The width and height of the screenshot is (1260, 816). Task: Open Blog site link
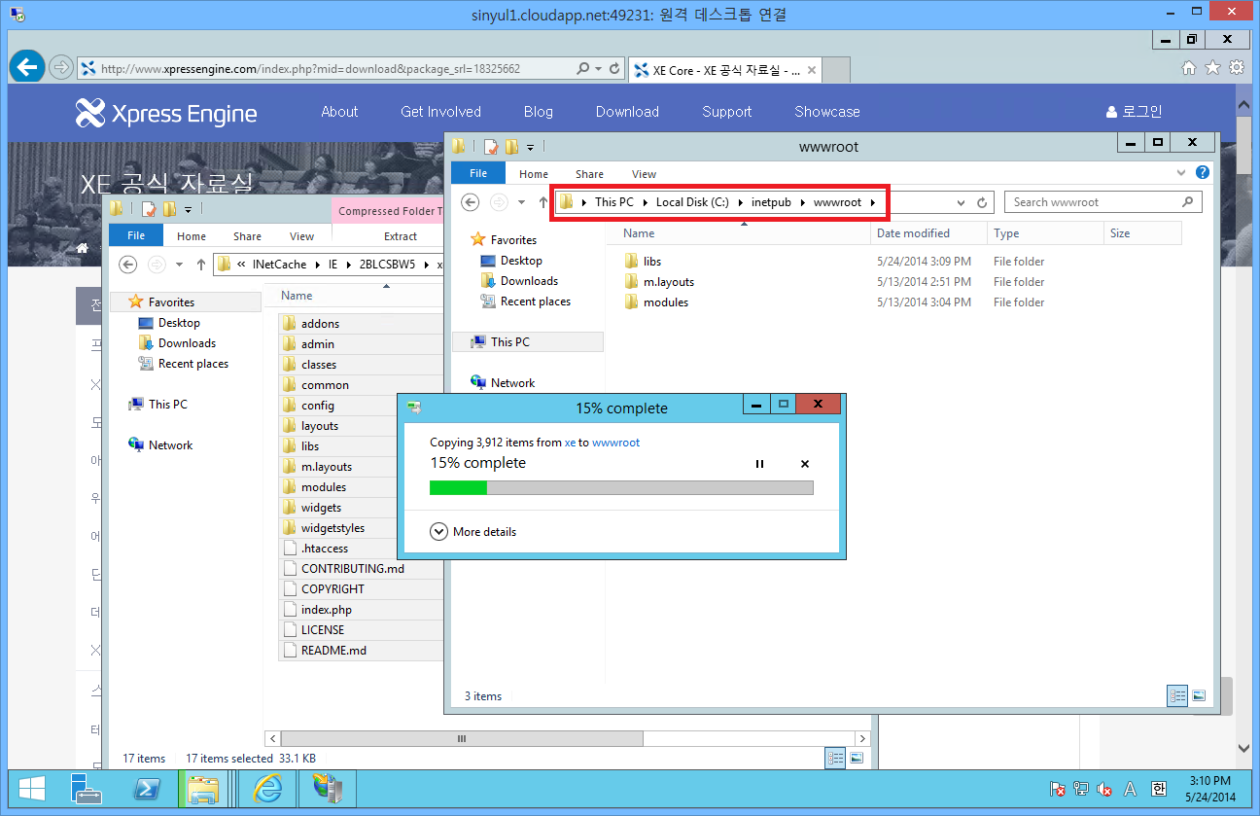click(538, 112)
